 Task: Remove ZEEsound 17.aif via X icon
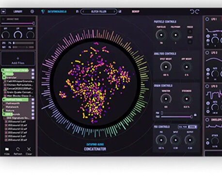coord(6,133)
